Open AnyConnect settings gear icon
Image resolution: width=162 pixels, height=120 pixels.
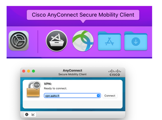[27, 114]
